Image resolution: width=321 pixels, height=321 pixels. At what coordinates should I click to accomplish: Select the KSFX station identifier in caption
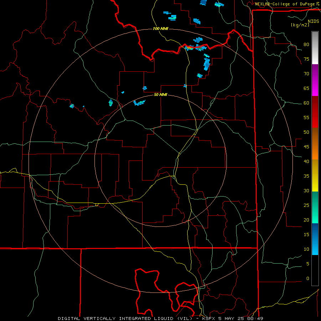(x=209, y=319)
